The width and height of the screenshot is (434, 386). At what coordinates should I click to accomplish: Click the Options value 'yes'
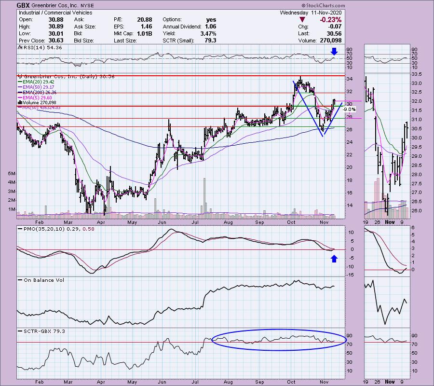click(x=211, y=20)
